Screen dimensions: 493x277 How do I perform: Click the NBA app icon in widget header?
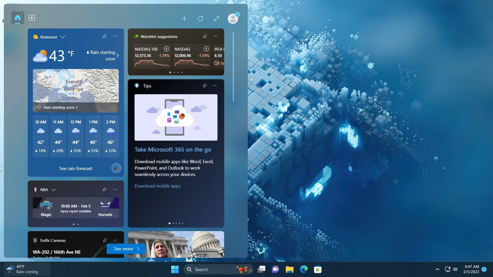[35, 189]
